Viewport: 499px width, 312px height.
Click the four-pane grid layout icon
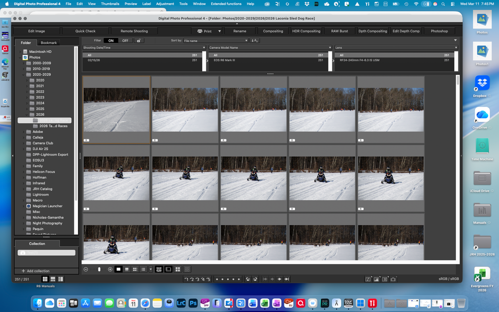coord(177,269)
